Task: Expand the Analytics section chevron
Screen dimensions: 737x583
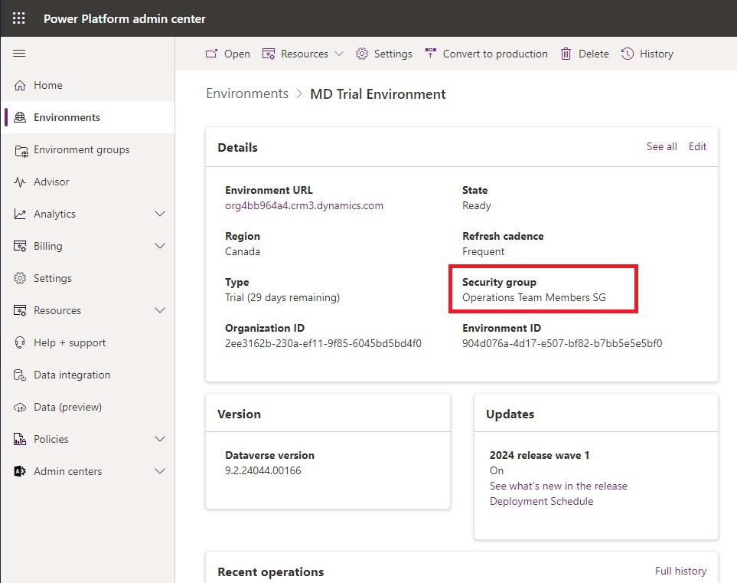Action: pos(160,214)
